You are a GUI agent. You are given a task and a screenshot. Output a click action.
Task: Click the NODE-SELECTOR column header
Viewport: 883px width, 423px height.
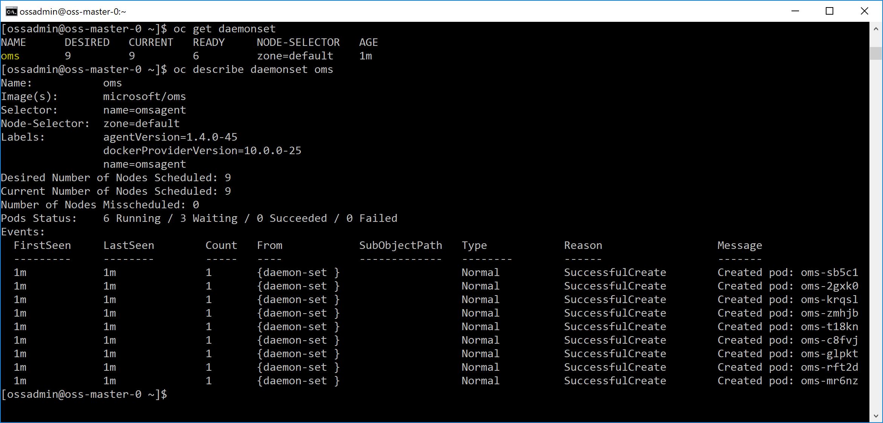click(x=298, y=42)
